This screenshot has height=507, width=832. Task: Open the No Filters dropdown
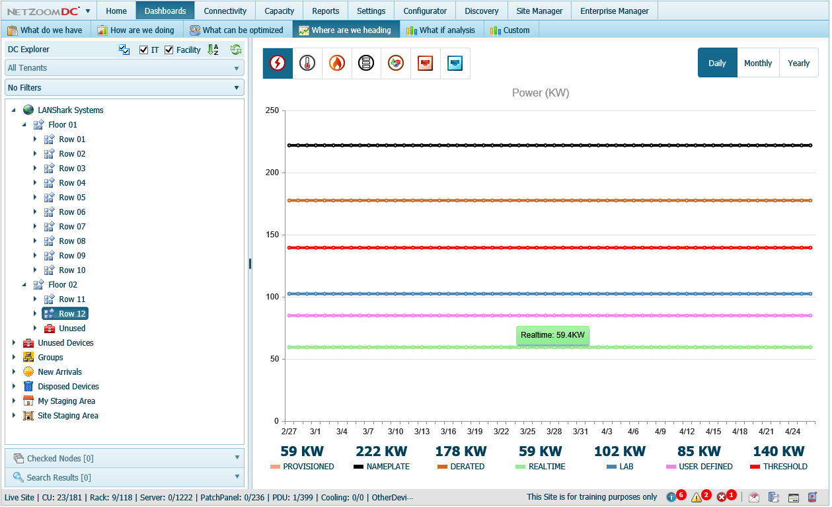124,88
